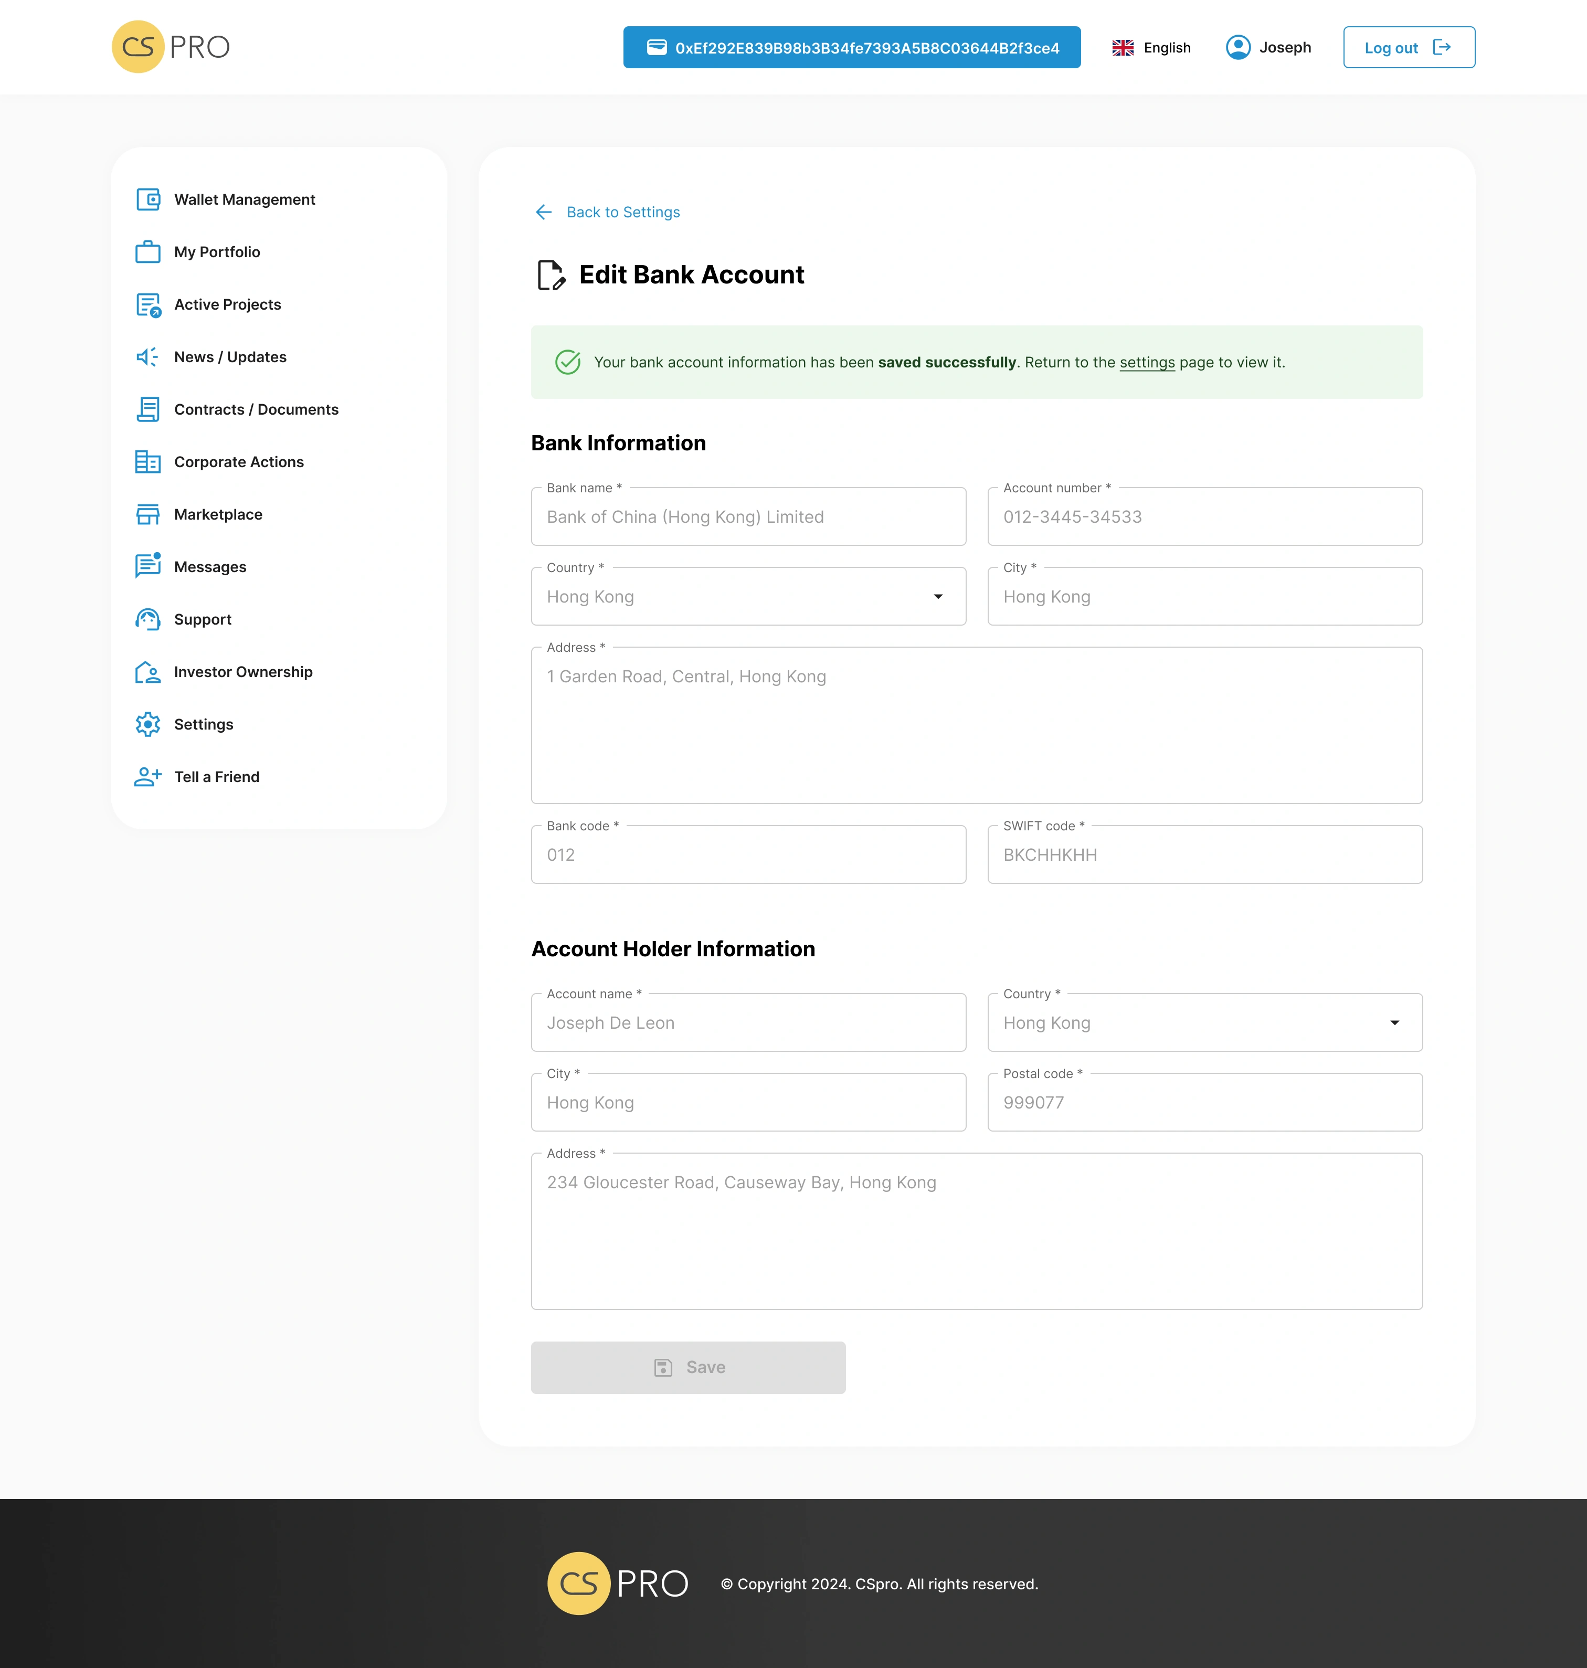Open the English language selector
The width and height of the screenshot is (1587, 1668).
click(x=1151, y=47)
